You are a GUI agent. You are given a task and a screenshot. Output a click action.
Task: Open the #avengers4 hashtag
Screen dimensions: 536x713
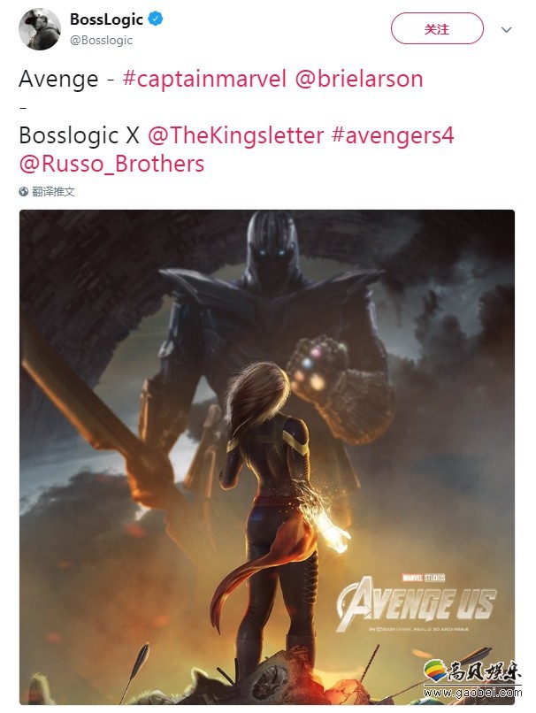[393, 135]
